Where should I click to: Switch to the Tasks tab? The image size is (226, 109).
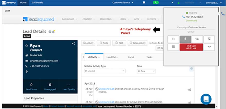coord(149,57)
